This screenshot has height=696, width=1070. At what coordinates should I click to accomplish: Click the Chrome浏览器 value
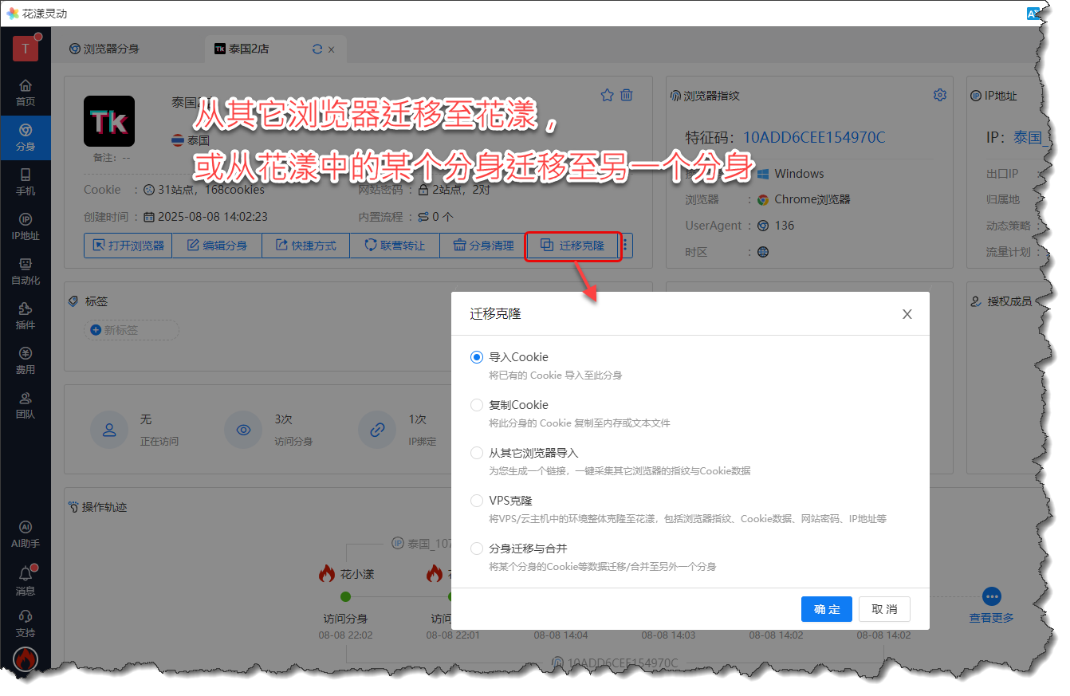pos(812,199)
